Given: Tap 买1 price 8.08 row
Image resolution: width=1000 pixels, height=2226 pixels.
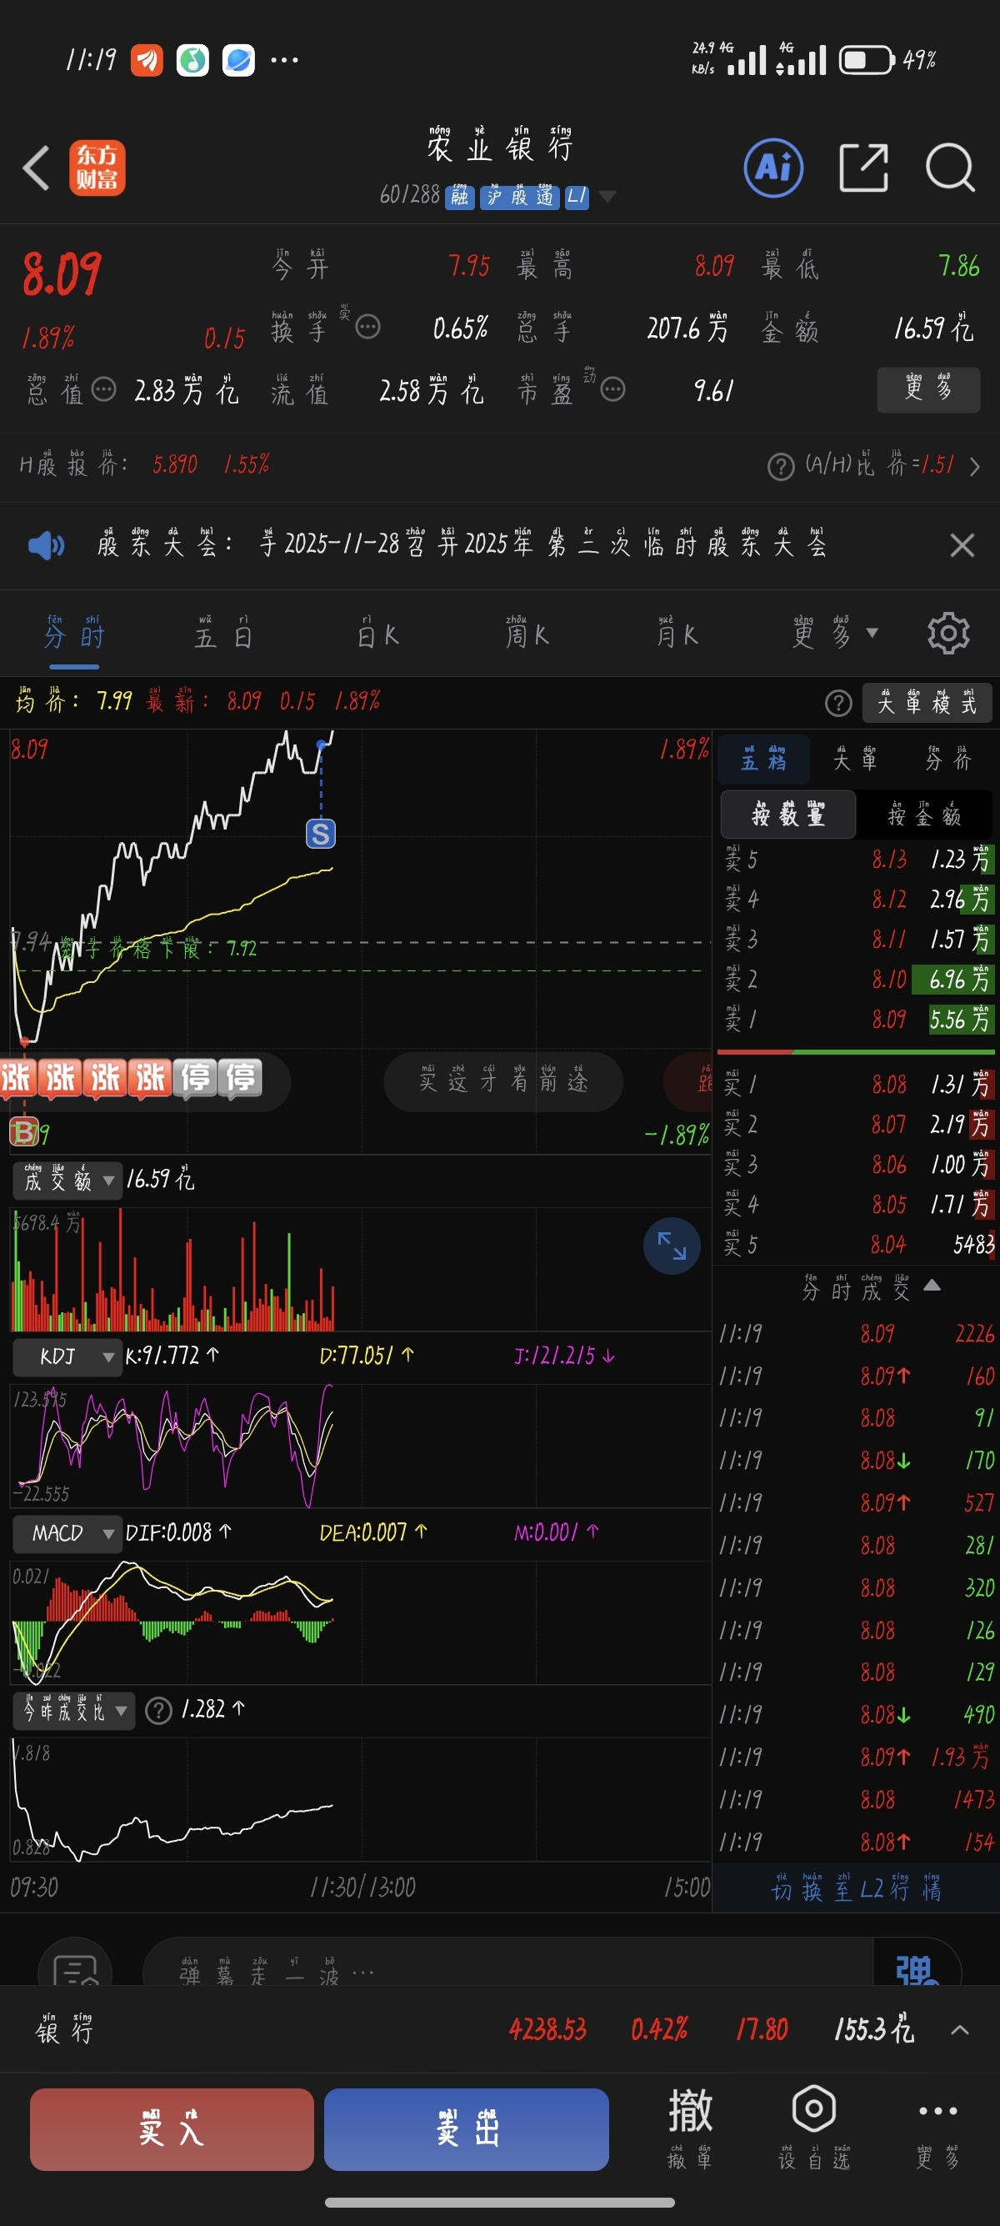Looking at the screenshot, I should point(856,1084).
